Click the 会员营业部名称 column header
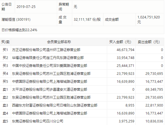Viewport: 166px width, 125px height. pyautogui.click(x=59, y=42)
